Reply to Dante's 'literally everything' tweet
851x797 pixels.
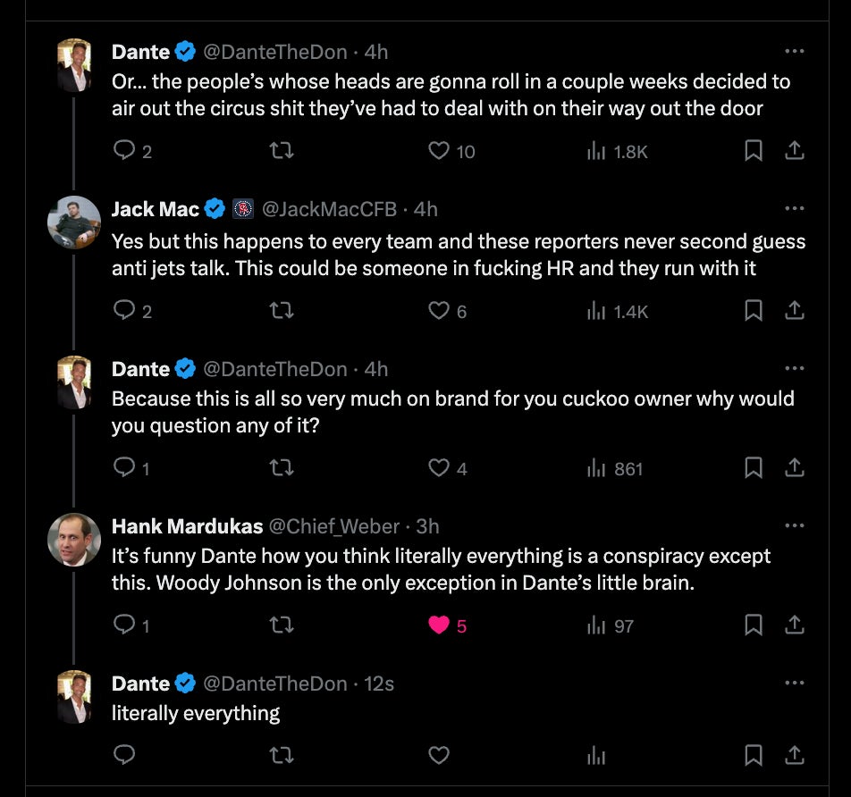125,756
